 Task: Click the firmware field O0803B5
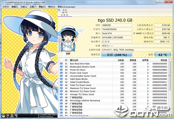click(x=117, y=25)
